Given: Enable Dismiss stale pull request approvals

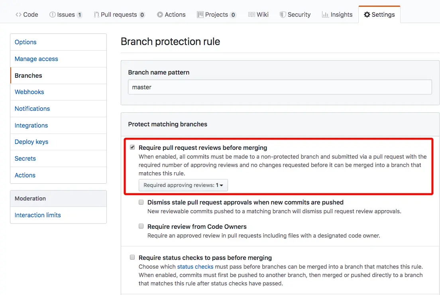Looking at the screenshot, I should click(x=141, y=202).
